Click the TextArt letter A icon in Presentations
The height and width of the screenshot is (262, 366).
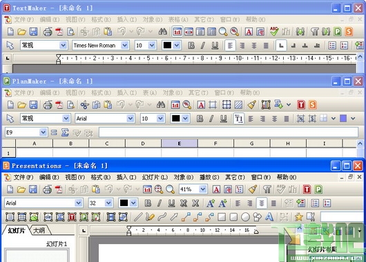click(269, 216)
